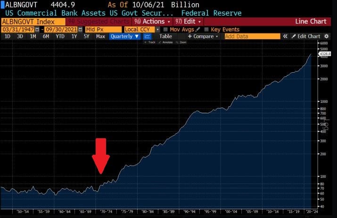Select the 1D time range
The width and height of the screenshot is (337, 218).
click(8, 36)
